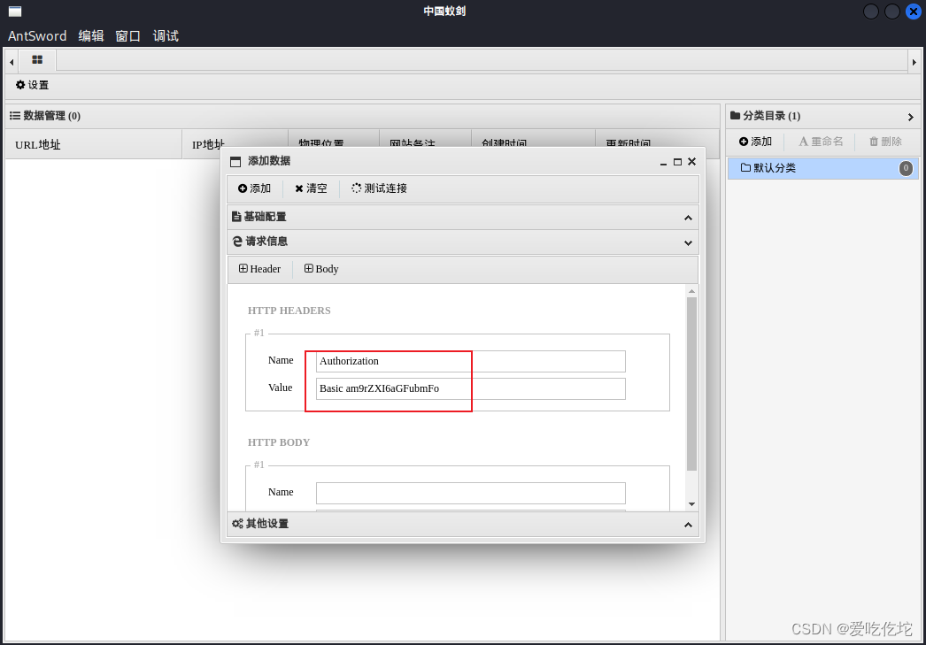Click the left tab scroll arrow
The height and width of the screenshot is (645, 926).
coord(12,62)
